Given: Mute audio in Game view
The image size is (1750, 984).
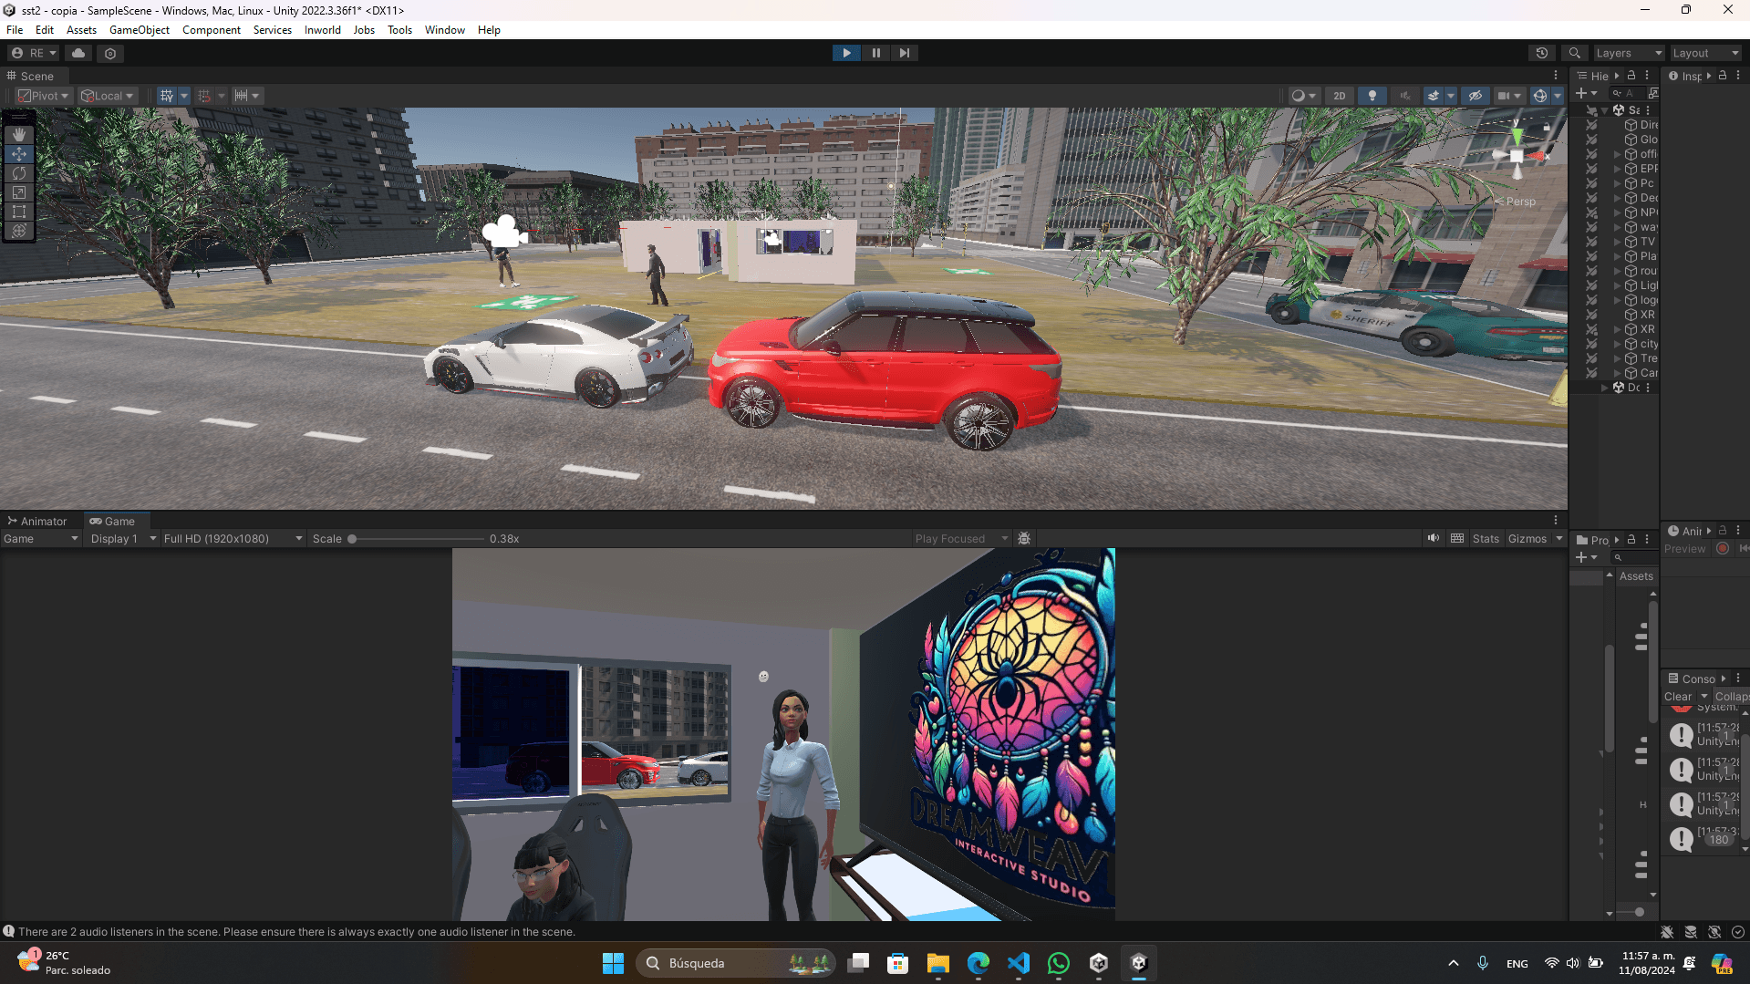Looking at the screenshot, I should coord(1434,539).
